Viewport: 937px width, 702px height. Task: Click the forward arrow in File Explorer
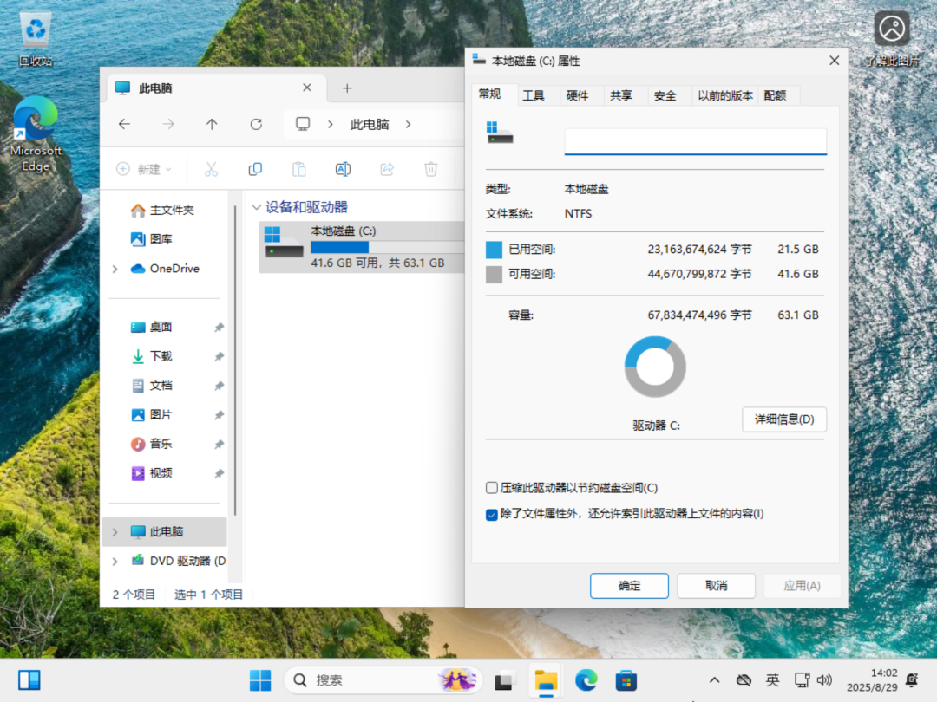(x=168, y=124)
